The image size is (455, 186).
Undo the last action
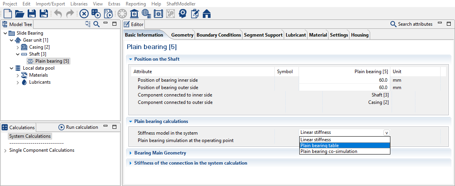pos(58,14)
